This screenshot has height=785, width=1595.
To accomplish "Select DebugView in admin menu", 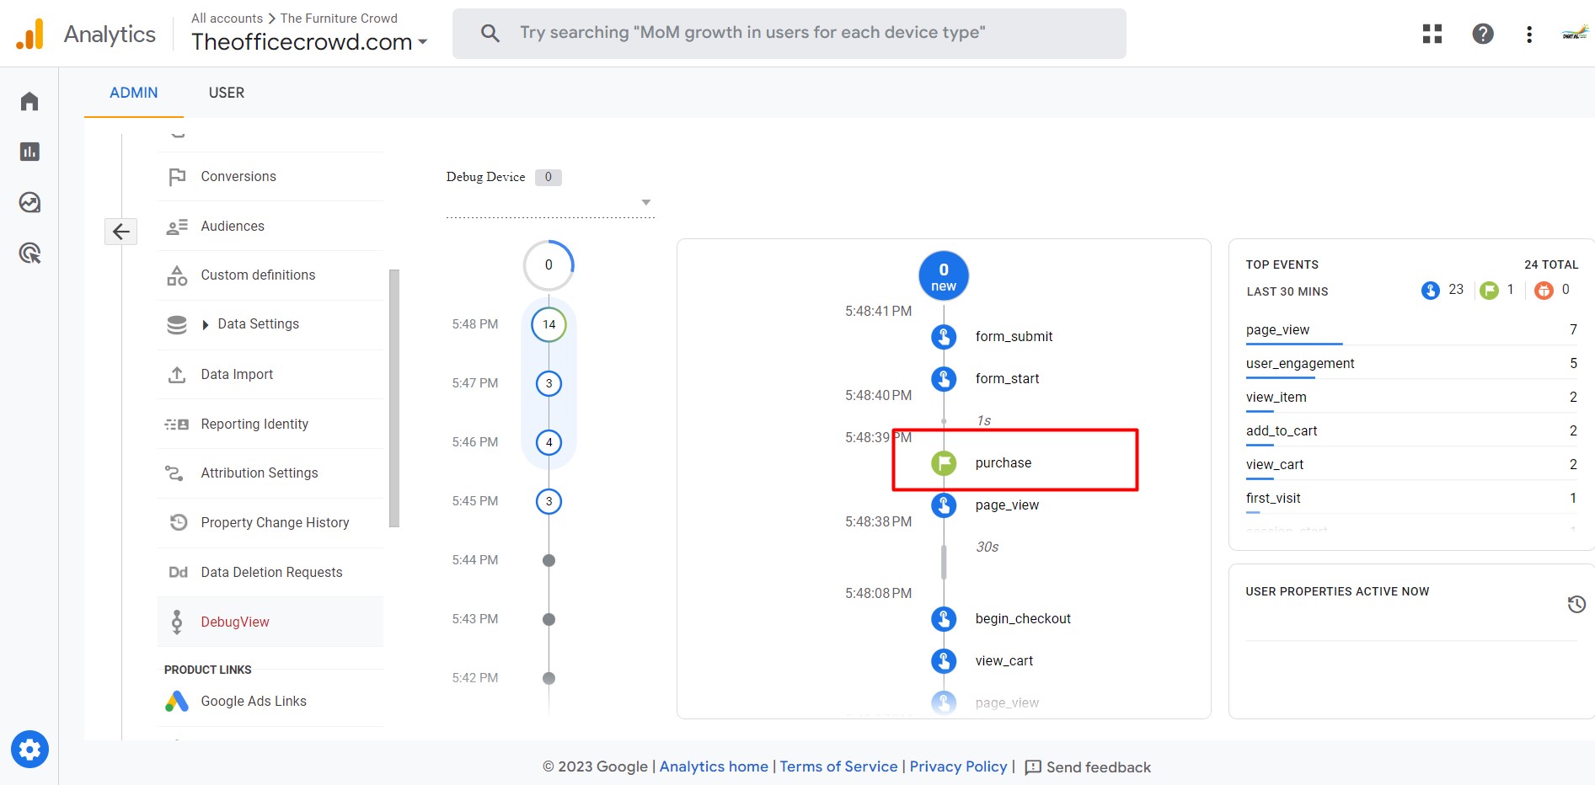I will [x=235, y=622].
